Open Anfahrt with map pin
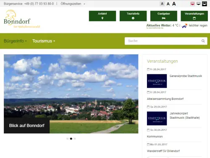210x158 pixels. [x=102, y=16]
